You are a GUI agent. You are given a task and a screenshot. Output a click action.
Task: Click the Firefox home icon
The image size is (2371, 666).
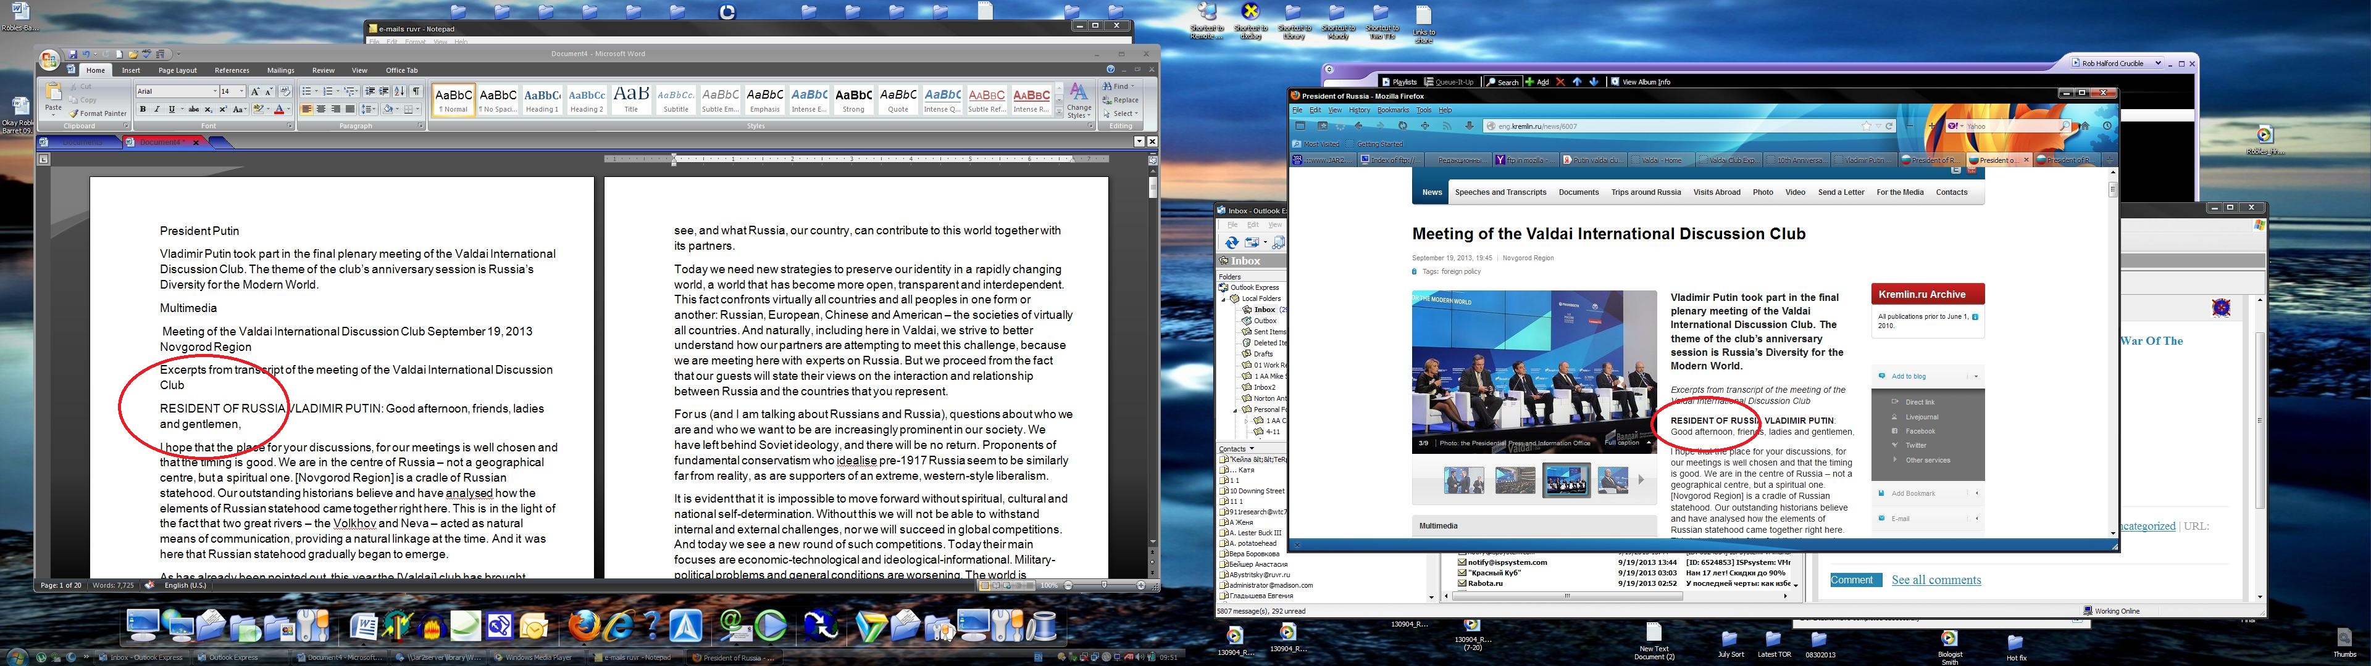[x=2085, y=126]
